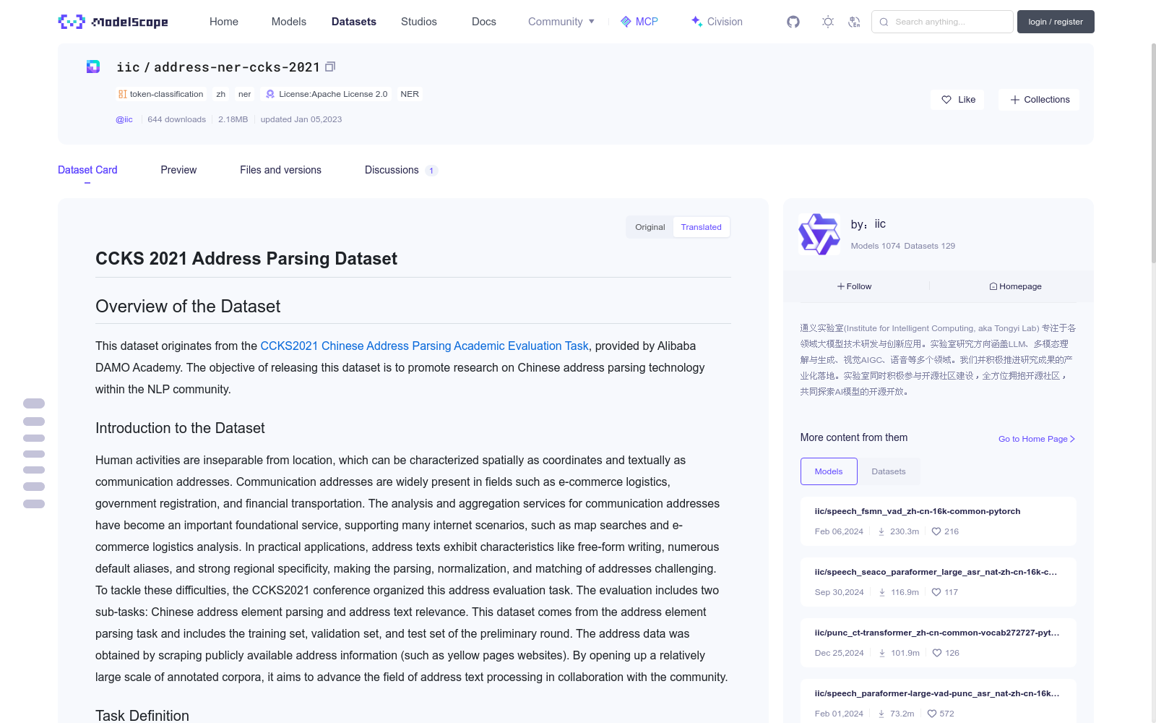Select the Preview tab

tap(178, 170)
